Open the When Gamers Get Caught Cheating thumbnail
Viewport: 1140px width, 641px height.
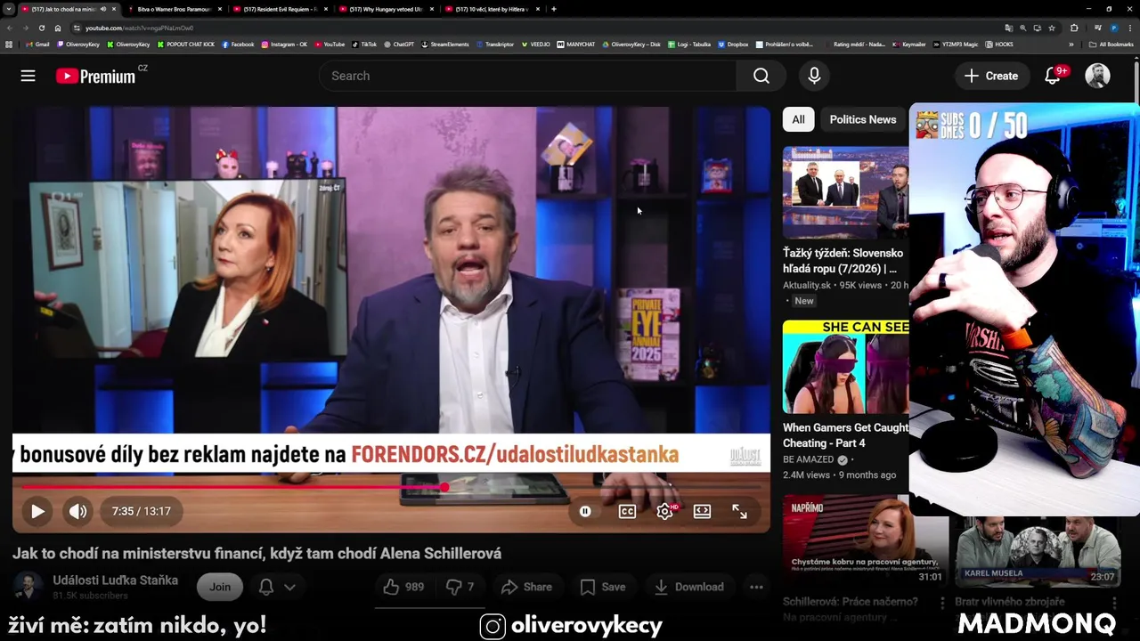pos(846,368)
